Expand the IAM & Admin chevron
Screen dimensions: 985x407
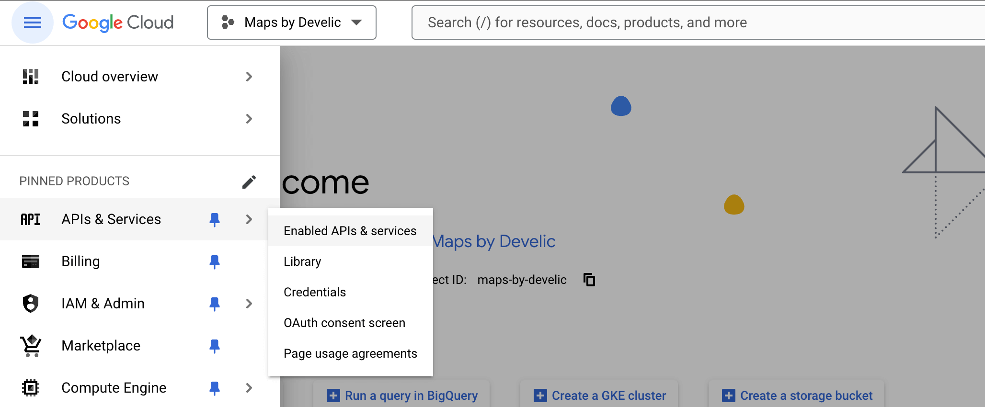(x=249, y=304)
